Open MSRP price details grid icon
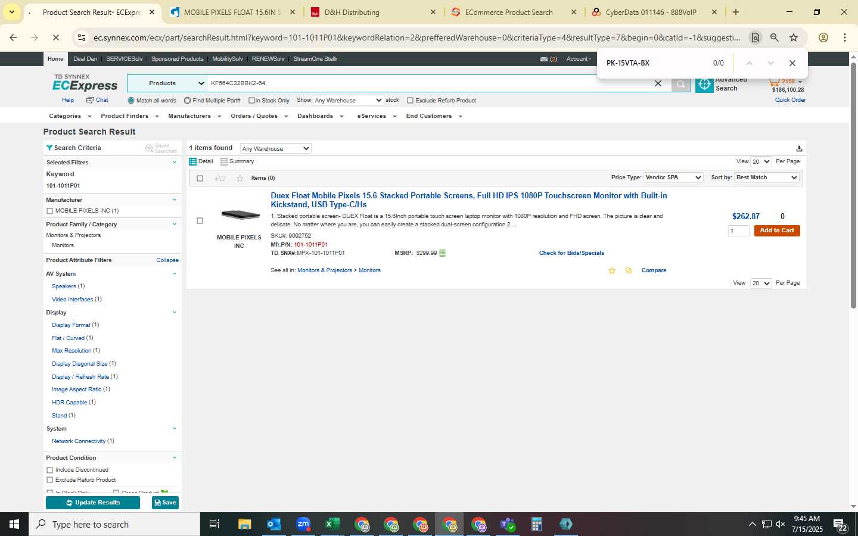 [x=442, y=253]
